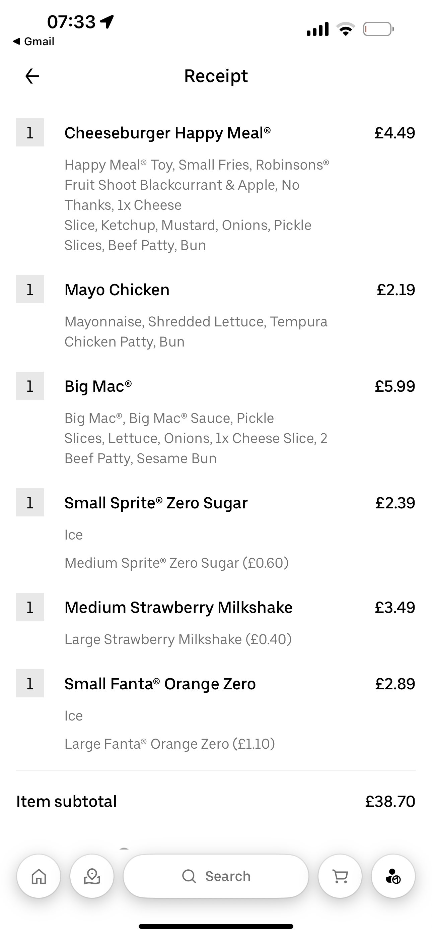The width and height of the screenshot is (432, 937).
Task: Tap Small Sprite Zero Sugar item
Action: coord(156,503)
